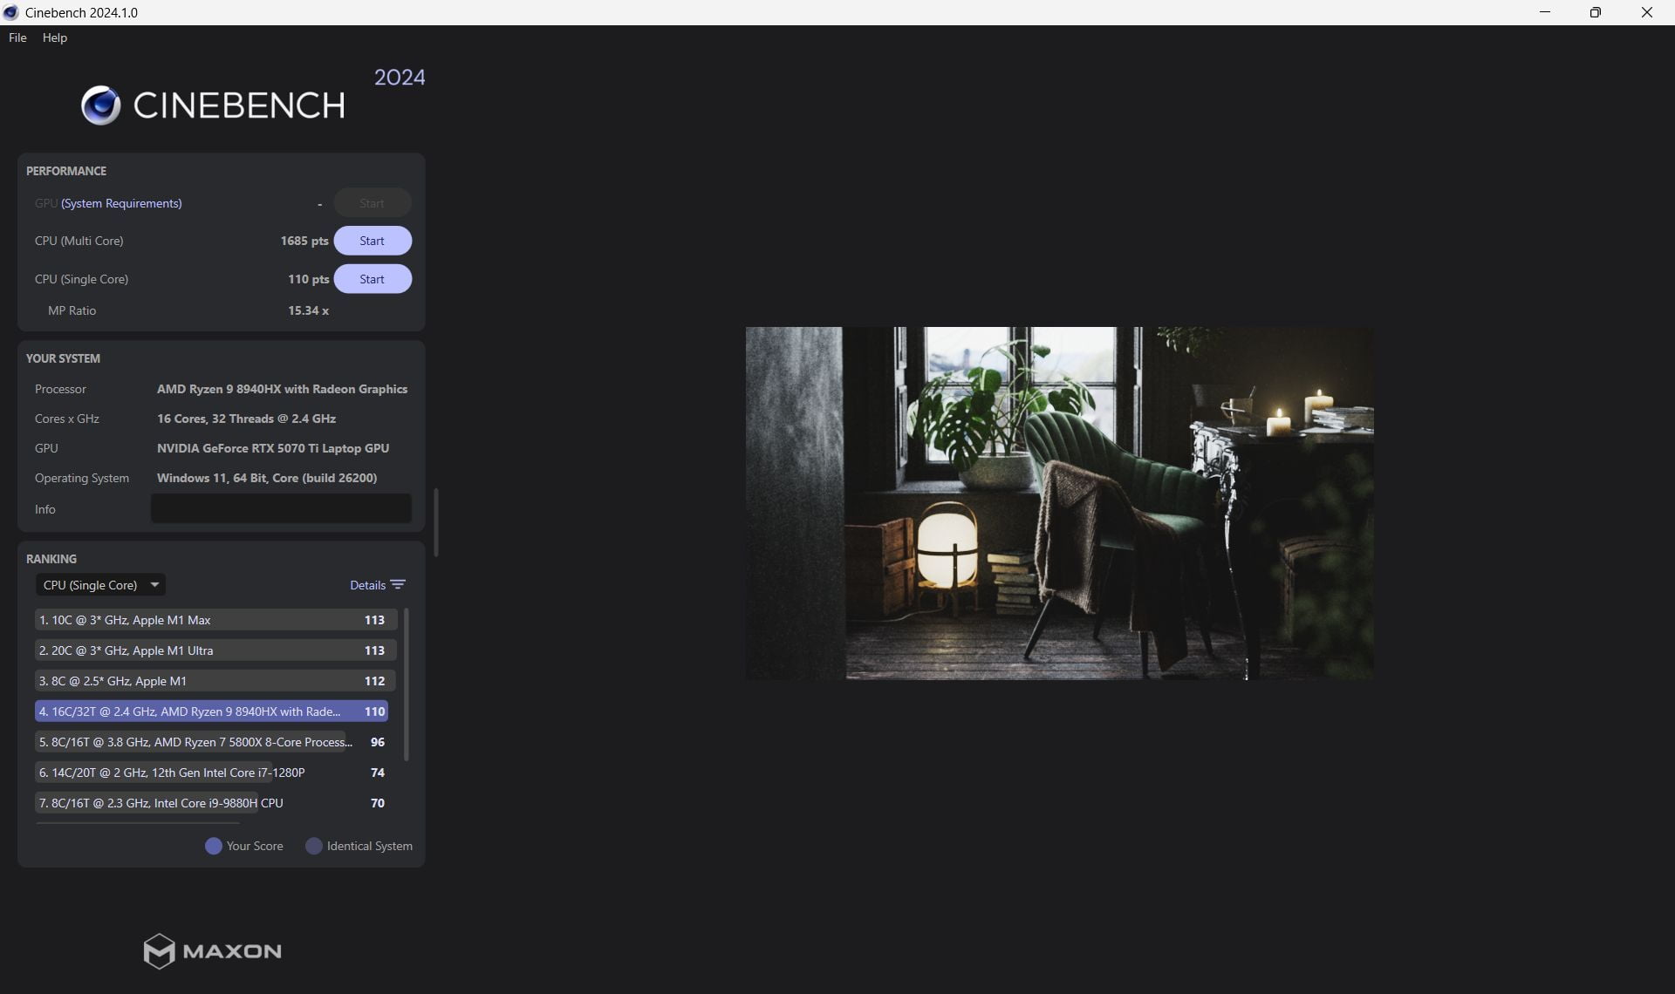The height and width of the screenshot is (994, 1675).
Task: Click the MP Ratio value 15.34 x
Action: click(x=308, y=310)
